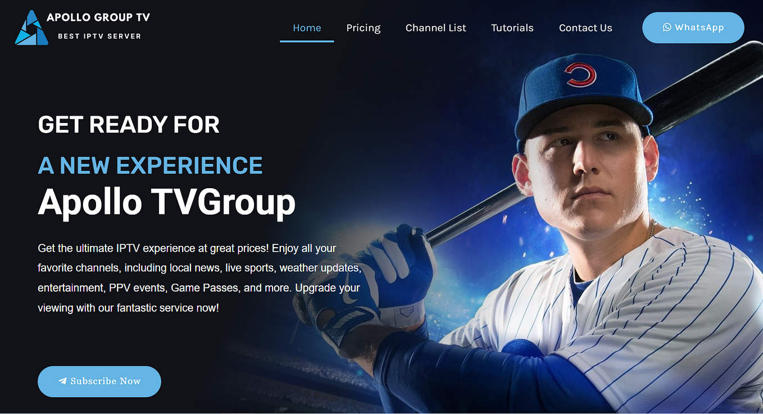This screenshot has height=414, width=763.
Task: Click the paper-plane icon beside Subscribe Now
Action: (x=62, y=381)
